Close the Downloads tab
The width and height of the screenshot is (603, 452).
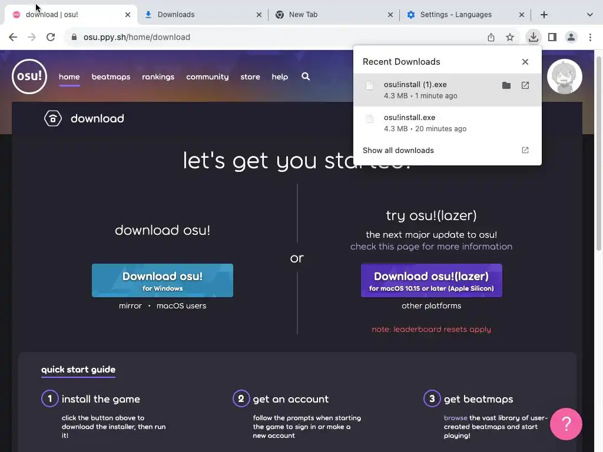[x=259, y=15]
